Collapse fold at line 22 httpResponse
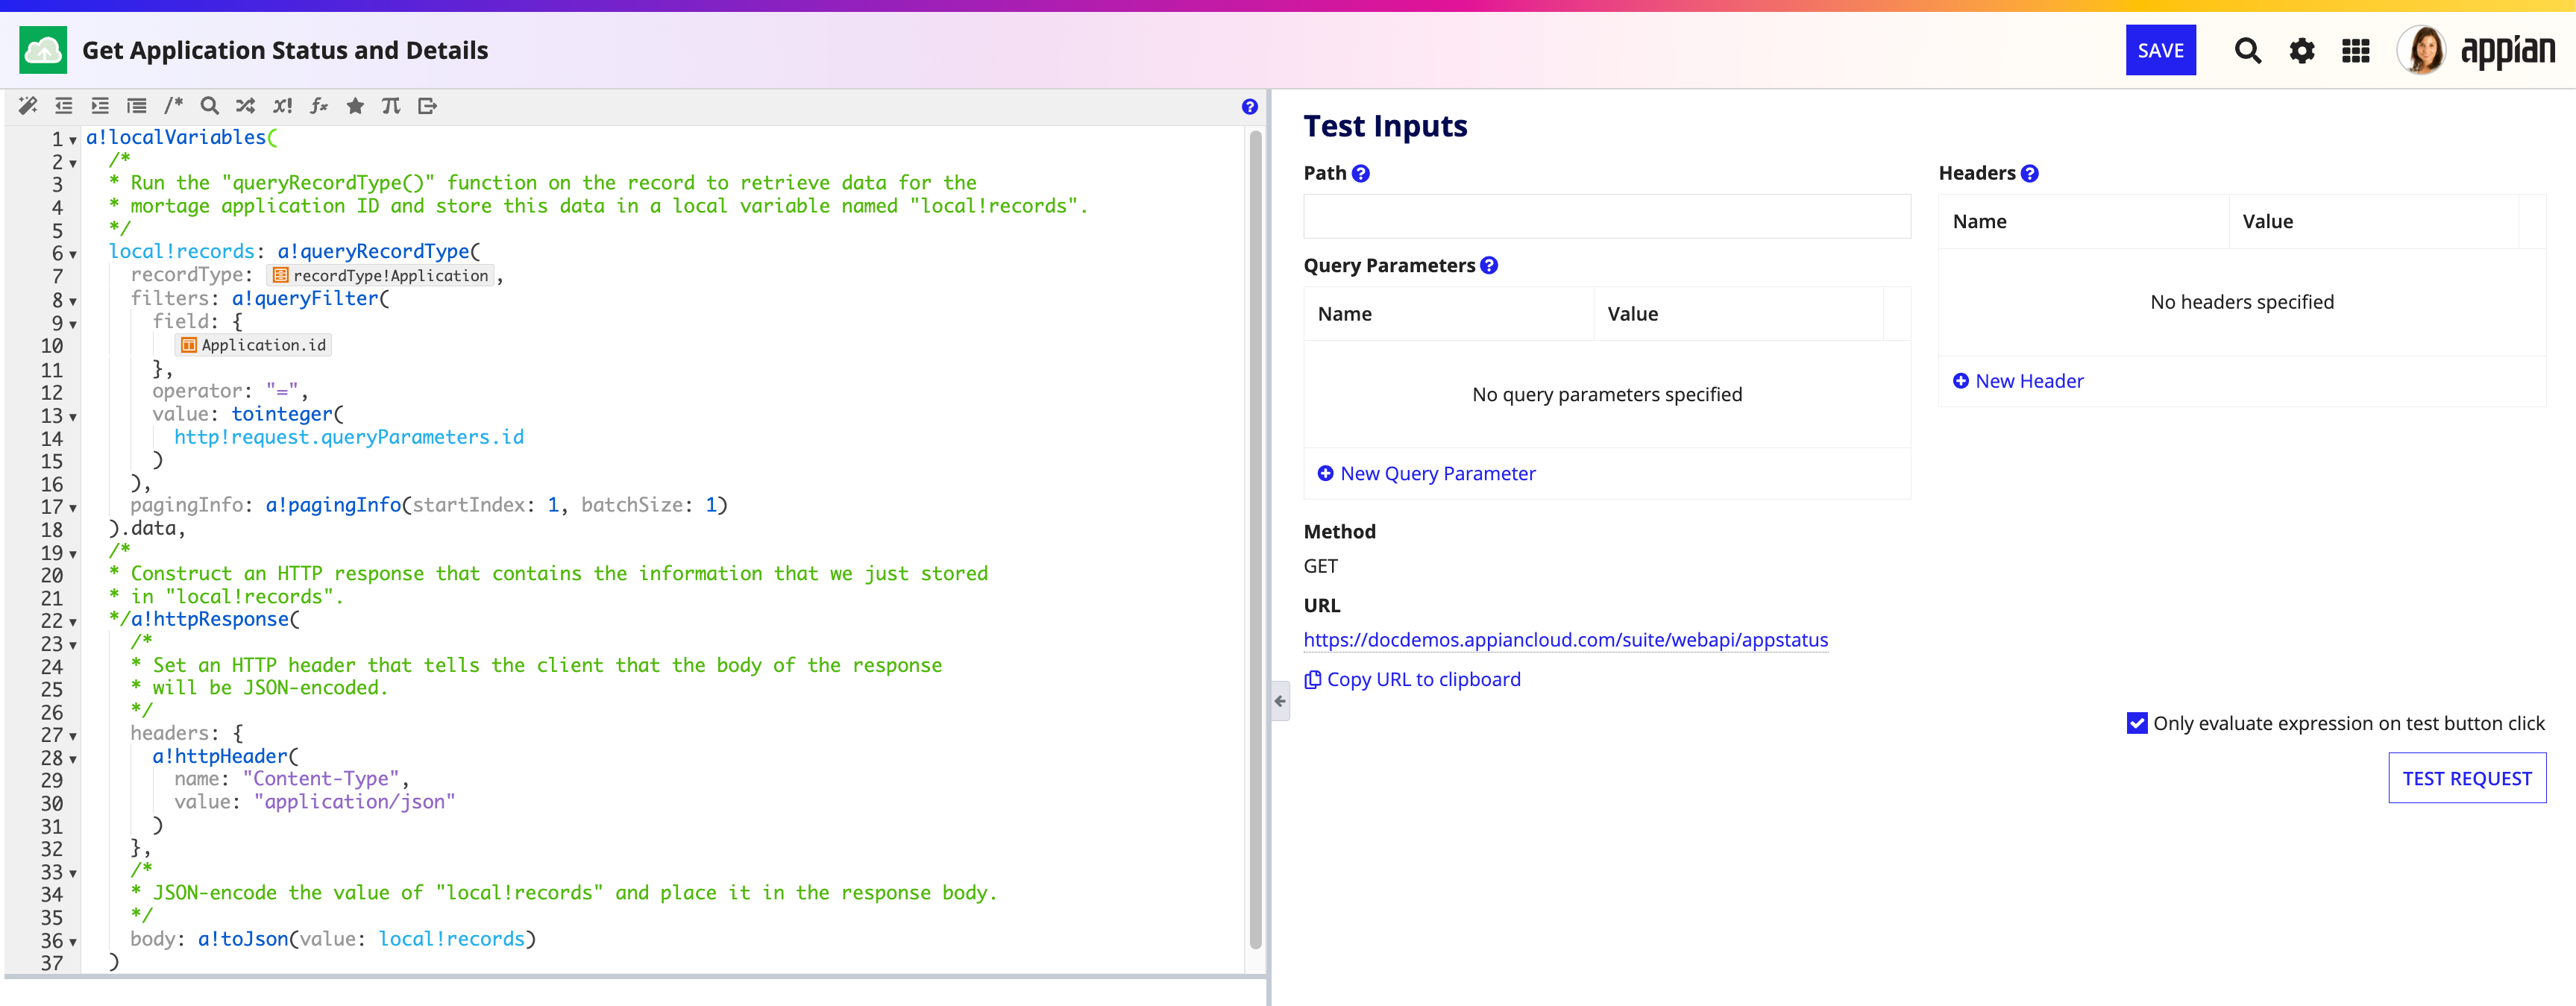 (73, 623)
